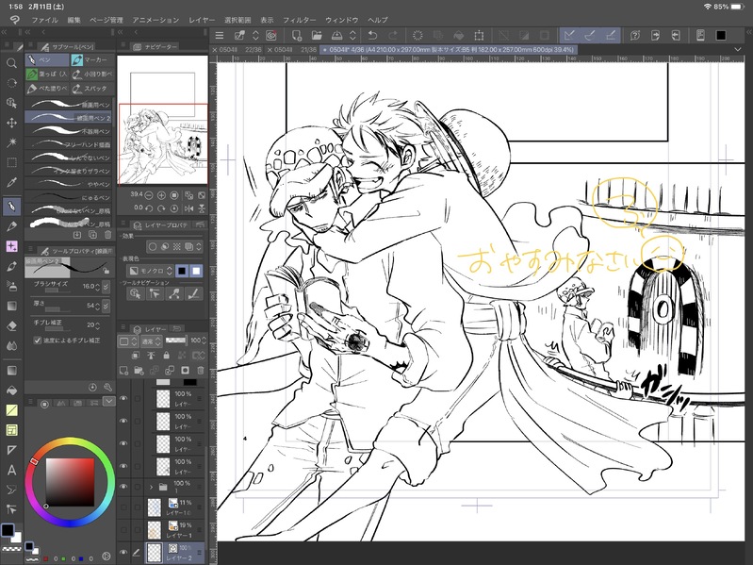This screenshot has height=565, width=753.
Task: Select the Frame border tool
Action: [x=11, y=430]
